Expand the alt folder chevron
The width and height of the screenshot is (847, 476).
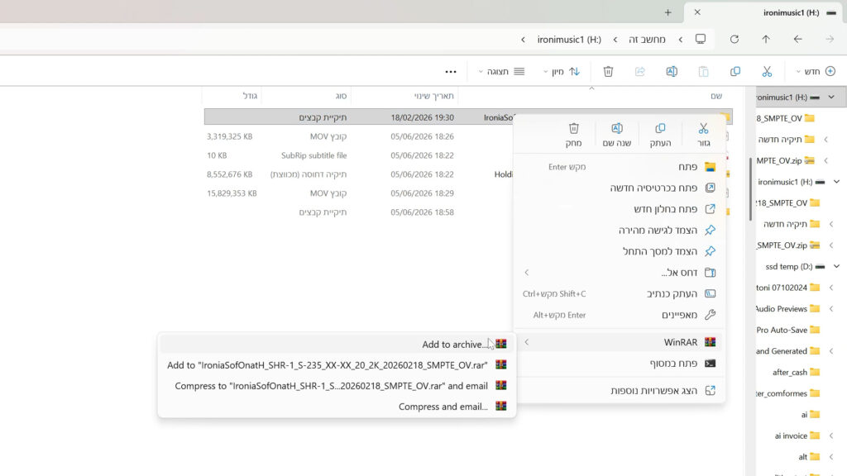(x=830, y=457)
